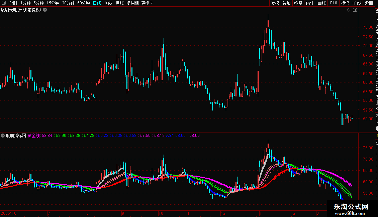Open dropdown next to 联创光电 title
The height and width of the screenshot is (217, 378).
pyautogui.click(x=45, y=10)
